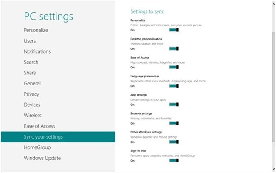
Task: Click the scrollbar down arrow
Action: pyautogui.click(x=274, y=169)
